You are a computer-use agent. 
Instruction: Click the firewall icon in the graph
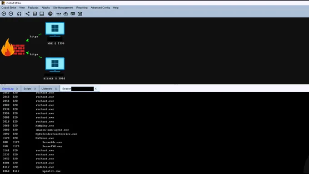[13, 48]
